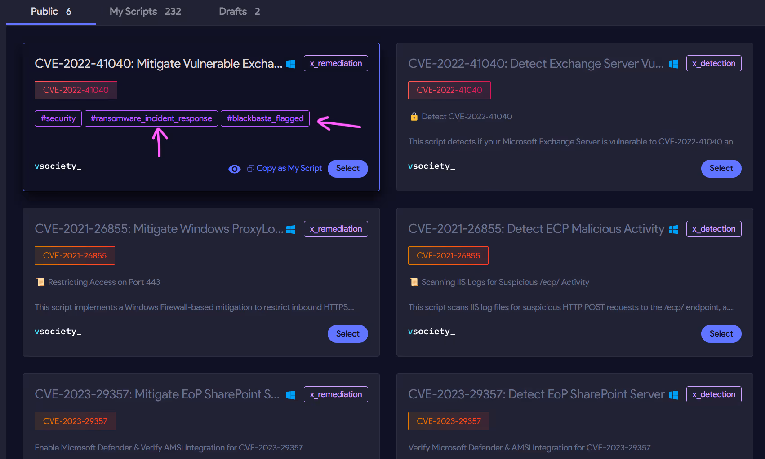Click scroll icon beside Restricting Access on Port 443
Screen dimensions: 765x459
[x=40, y=282]
